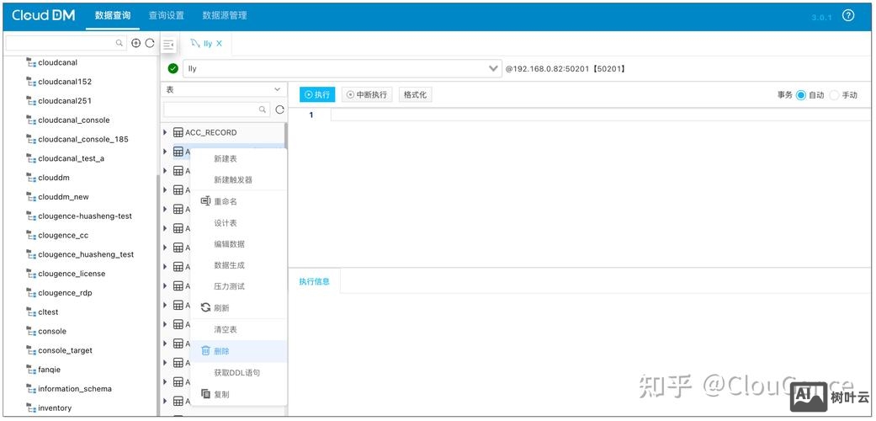Close the lly query tab
The image size is (876, 421).
tap(220, 44)
